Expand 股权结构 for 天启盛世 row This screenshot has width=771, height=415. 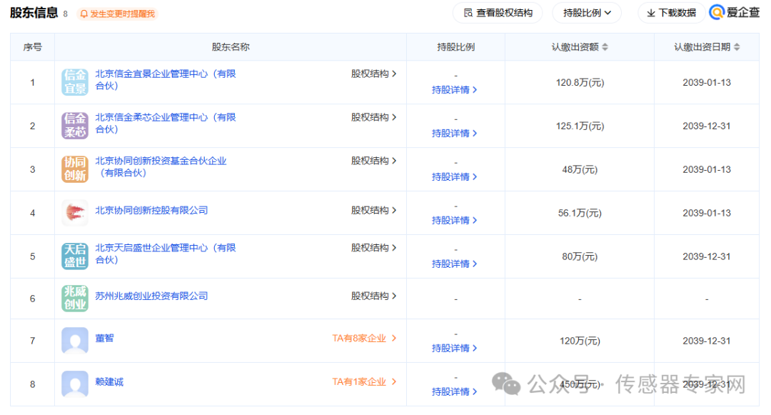pyautogui.click(x=373, y=248)
